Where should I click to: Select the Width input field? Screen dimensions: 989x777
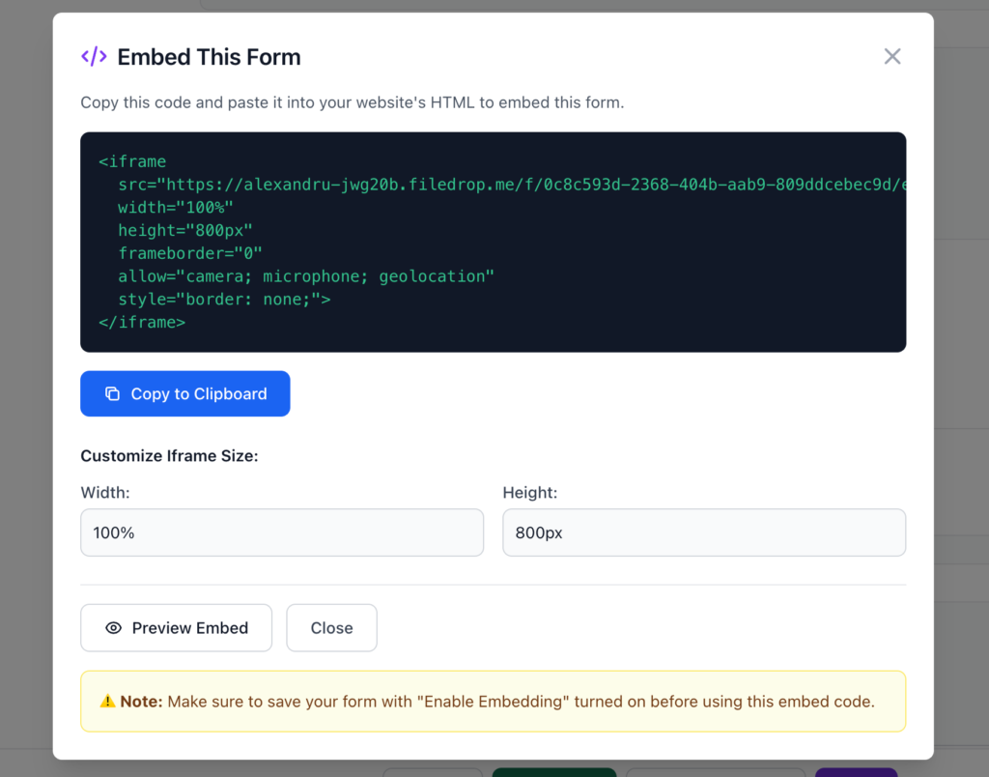click(282, 532)
